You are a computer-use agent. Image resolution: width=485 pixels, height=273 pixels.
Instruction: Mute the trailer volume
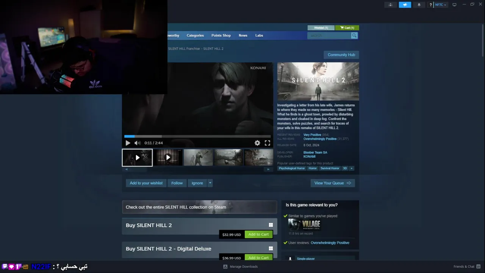click(x=137, y=143)
